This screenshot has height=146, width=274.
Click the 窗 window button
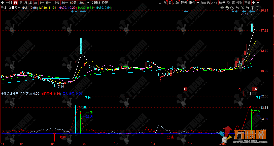(x=233, y=3)
